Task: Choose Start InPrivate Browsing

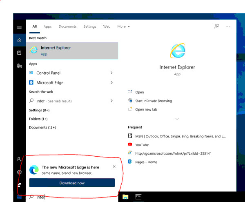Action: tap(154, 101)
